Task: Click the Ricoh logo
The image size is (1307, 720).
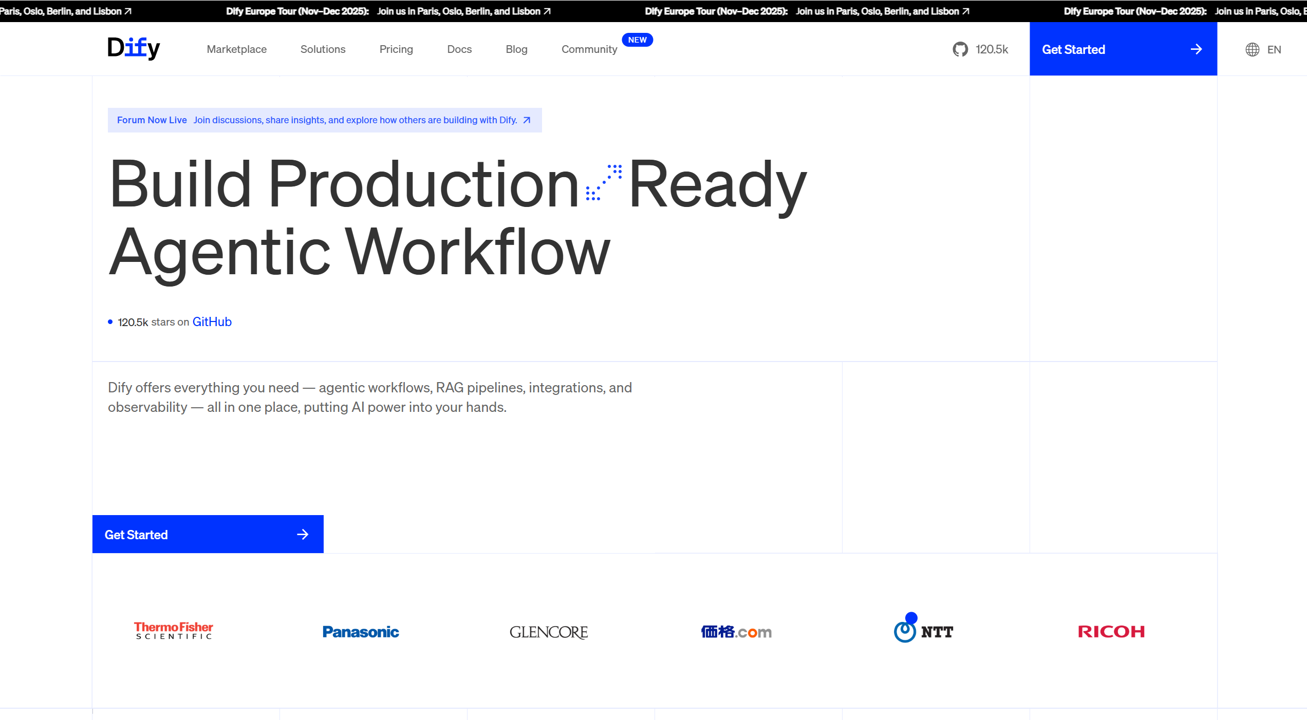Action: 1111,631
